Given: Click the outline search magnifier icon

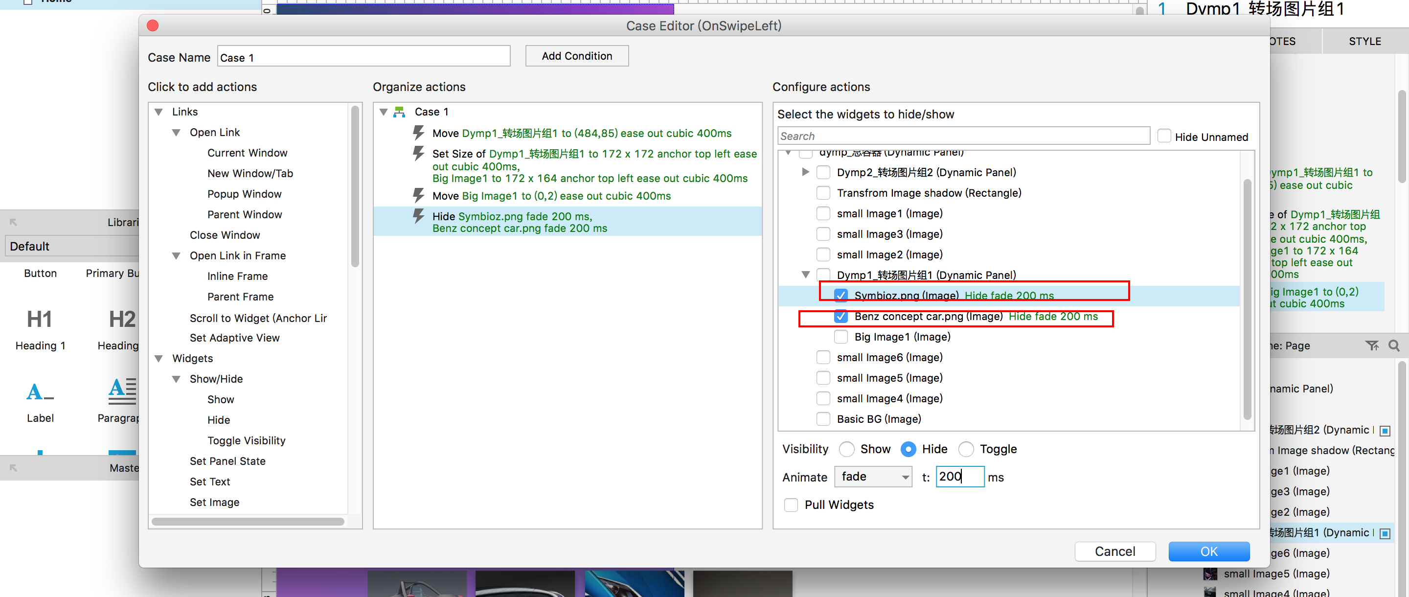Looking at the screenshot, I should click(x=1394, y=345).
